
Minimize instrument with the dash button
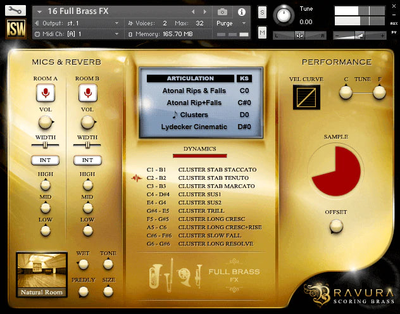point(394,15)
